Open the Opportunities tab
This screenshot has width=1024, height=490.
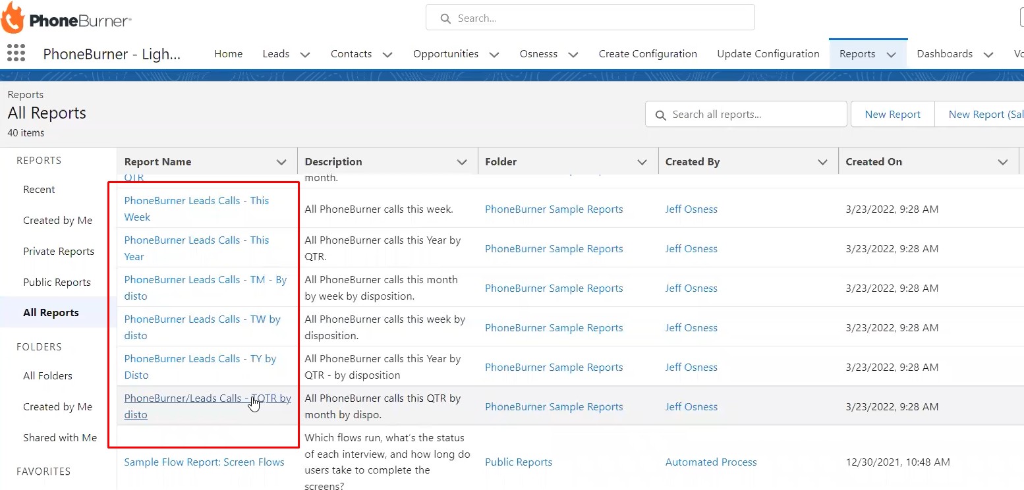(x=445, y=54)
